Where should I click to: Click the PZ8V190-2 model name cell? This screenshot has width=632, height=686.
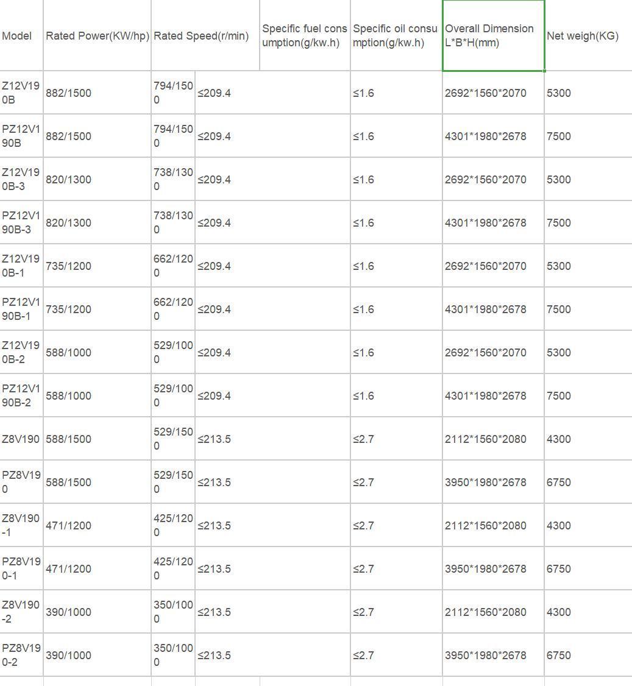(x=21, y=655)
